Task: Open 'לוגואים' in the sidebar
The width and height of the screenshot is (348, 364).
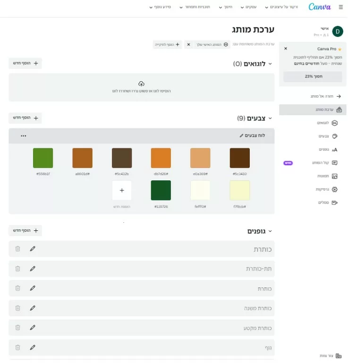Action: (x=327, y=123)
